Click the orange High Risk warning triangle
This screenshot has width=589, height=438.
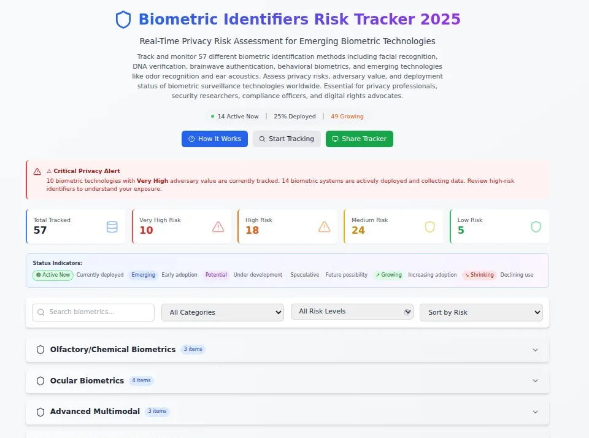click(324, 227)
